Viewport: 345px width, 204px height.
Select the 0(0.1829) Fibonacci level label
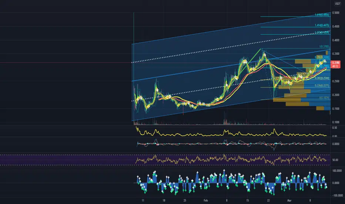pyautogui.click(x=324, y=98)
